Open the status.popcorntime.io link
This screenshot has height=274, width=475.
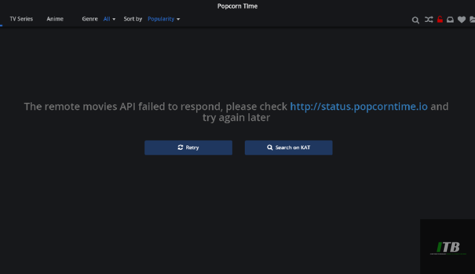359,107
